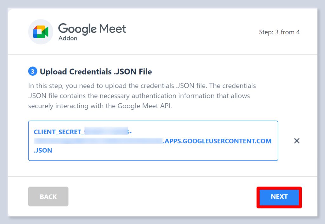Click the .JSON extension on the last filename line

pos(43,150)
